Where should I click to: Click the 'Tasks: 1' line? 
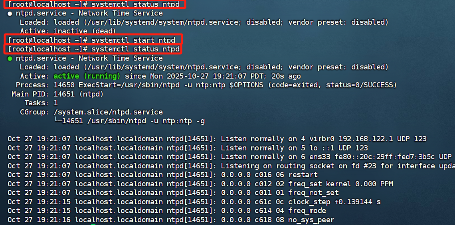pos(41,103)
